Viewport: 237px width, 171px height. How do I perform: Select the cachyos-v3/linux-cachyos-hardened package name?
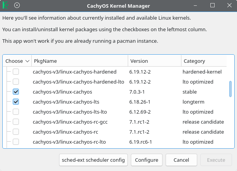74,72
